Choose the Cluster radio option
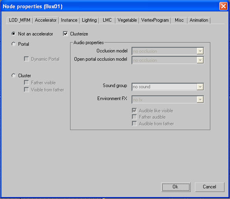 tap(13, 75)
